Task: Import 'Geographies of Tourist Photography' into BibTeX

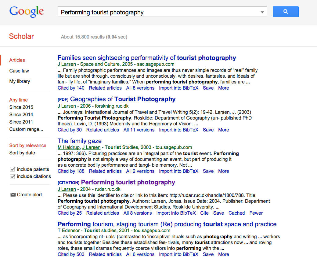Action: pyautogui.click(x=178, y=130)
